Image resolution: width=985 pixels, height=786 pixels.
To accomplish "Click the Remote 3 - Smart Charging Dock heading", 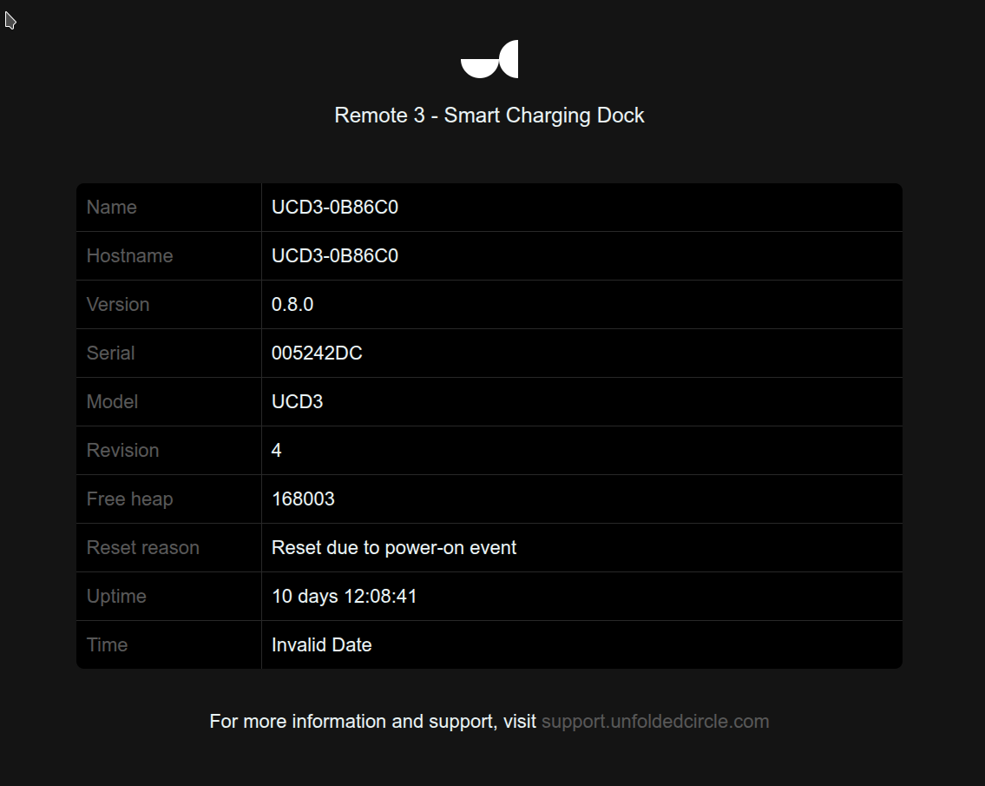I will [489, 116].
